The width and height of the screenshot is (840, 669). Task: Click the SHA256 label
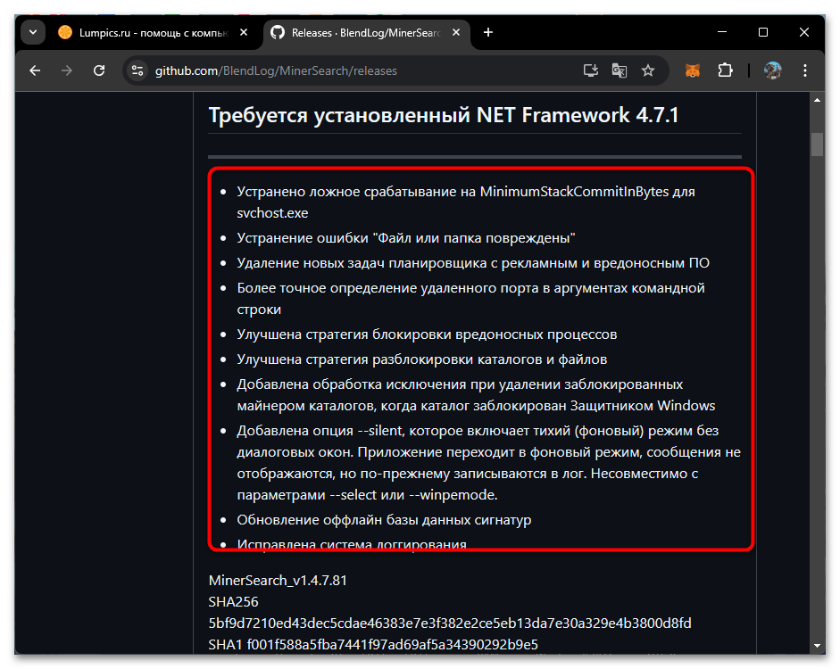233,602
